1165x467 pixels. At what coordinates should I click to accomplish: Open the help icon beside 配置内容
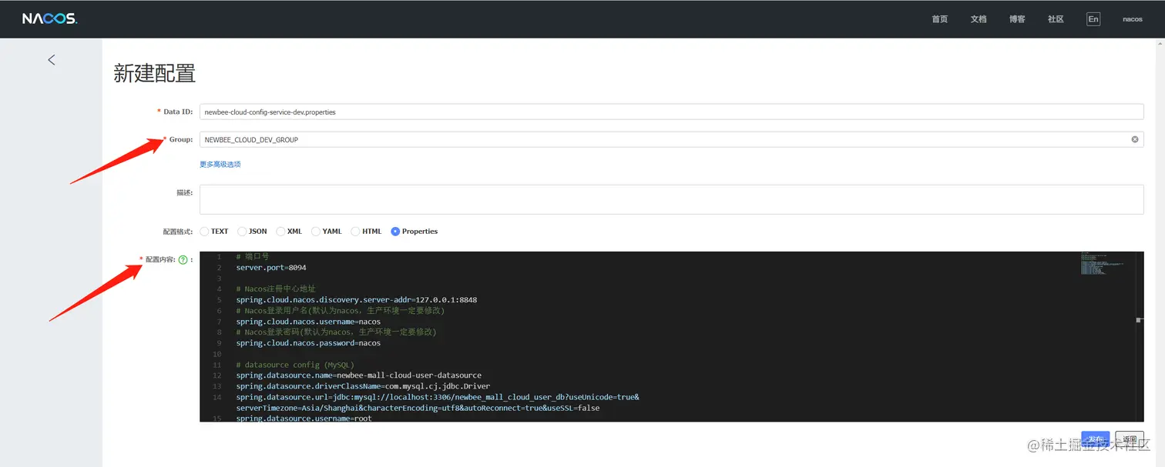(x=183, y=260)
